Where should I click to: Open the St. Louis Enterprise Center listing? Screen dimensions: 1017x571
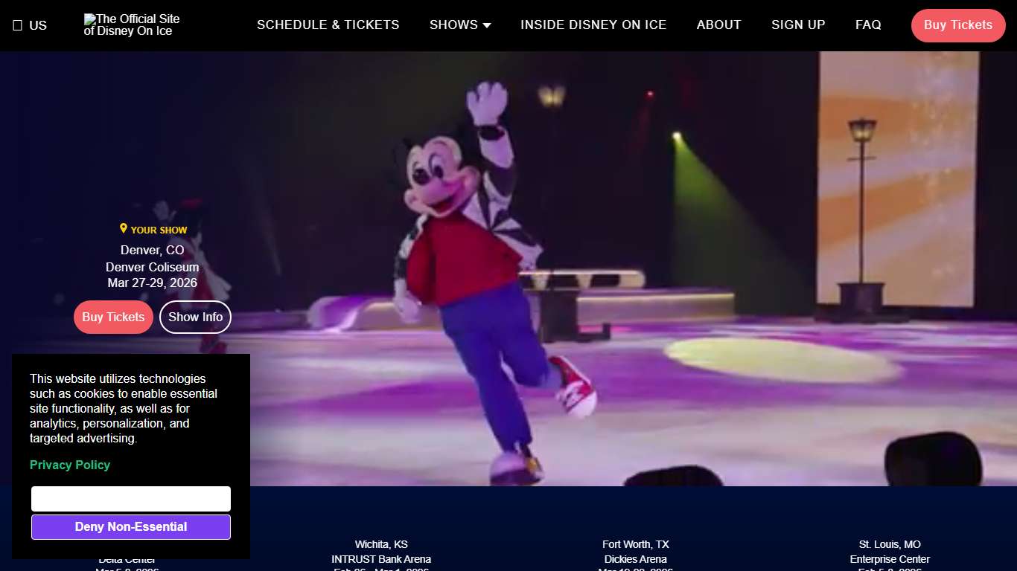click(x=889, y=552)
